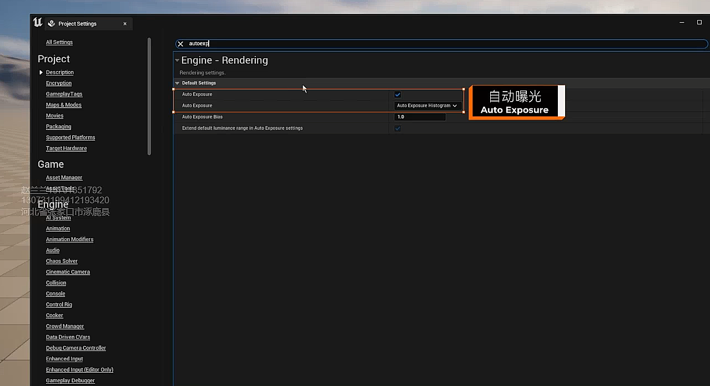
Task: Open the Auto Exposure Histogram dropdown
Action: [427, 106]
